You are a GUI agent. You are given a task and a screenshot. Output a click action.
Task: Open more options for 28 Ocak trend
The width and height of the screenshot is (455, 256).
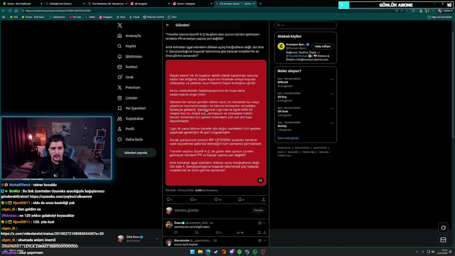332,108
